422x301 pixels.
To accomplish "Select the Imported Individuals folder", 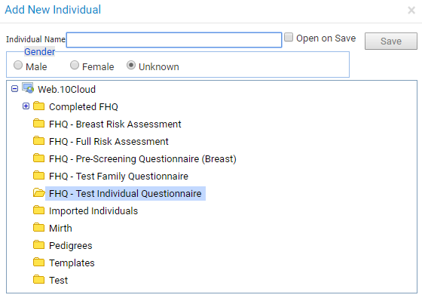I will click(93, 210).
